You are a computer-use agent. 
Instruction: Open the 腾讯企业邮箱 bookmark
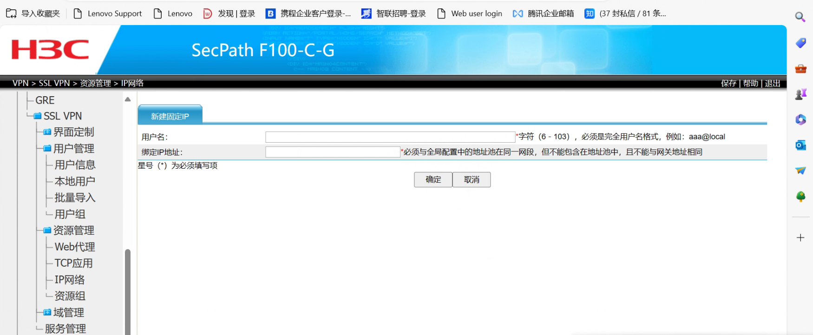(x=543, y=13)
